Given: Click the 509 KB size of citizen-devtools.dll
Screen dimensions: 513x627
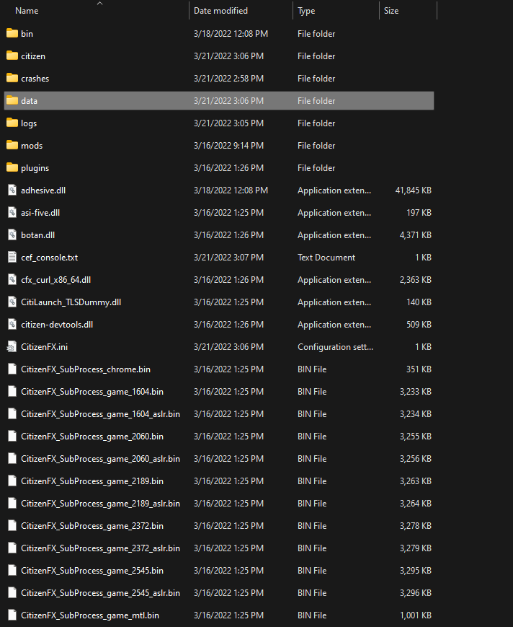Looking at the screenshot, I should pos(419,325).
